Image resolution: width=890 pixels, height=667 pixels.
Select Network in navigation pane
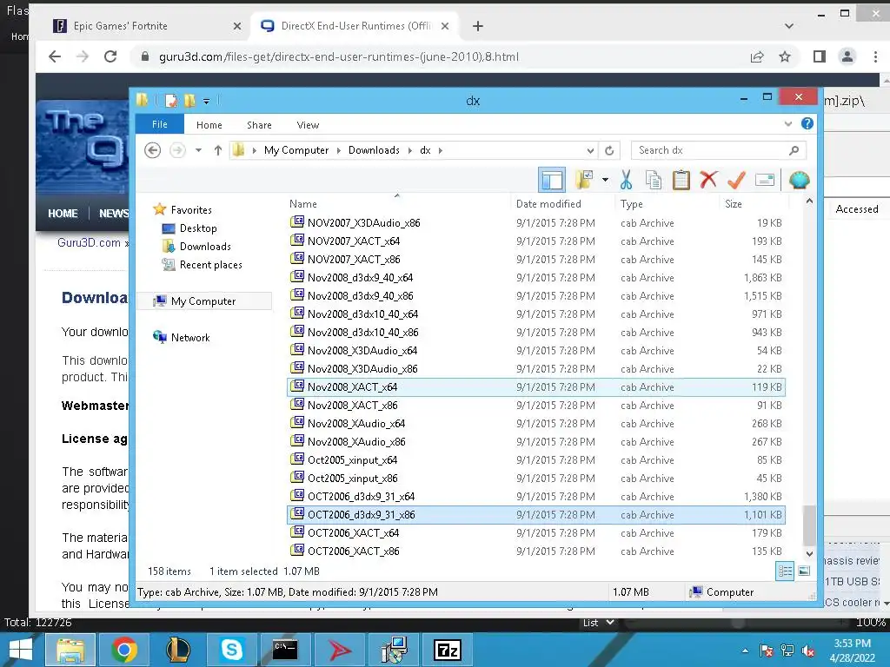(x=190, y=338)
